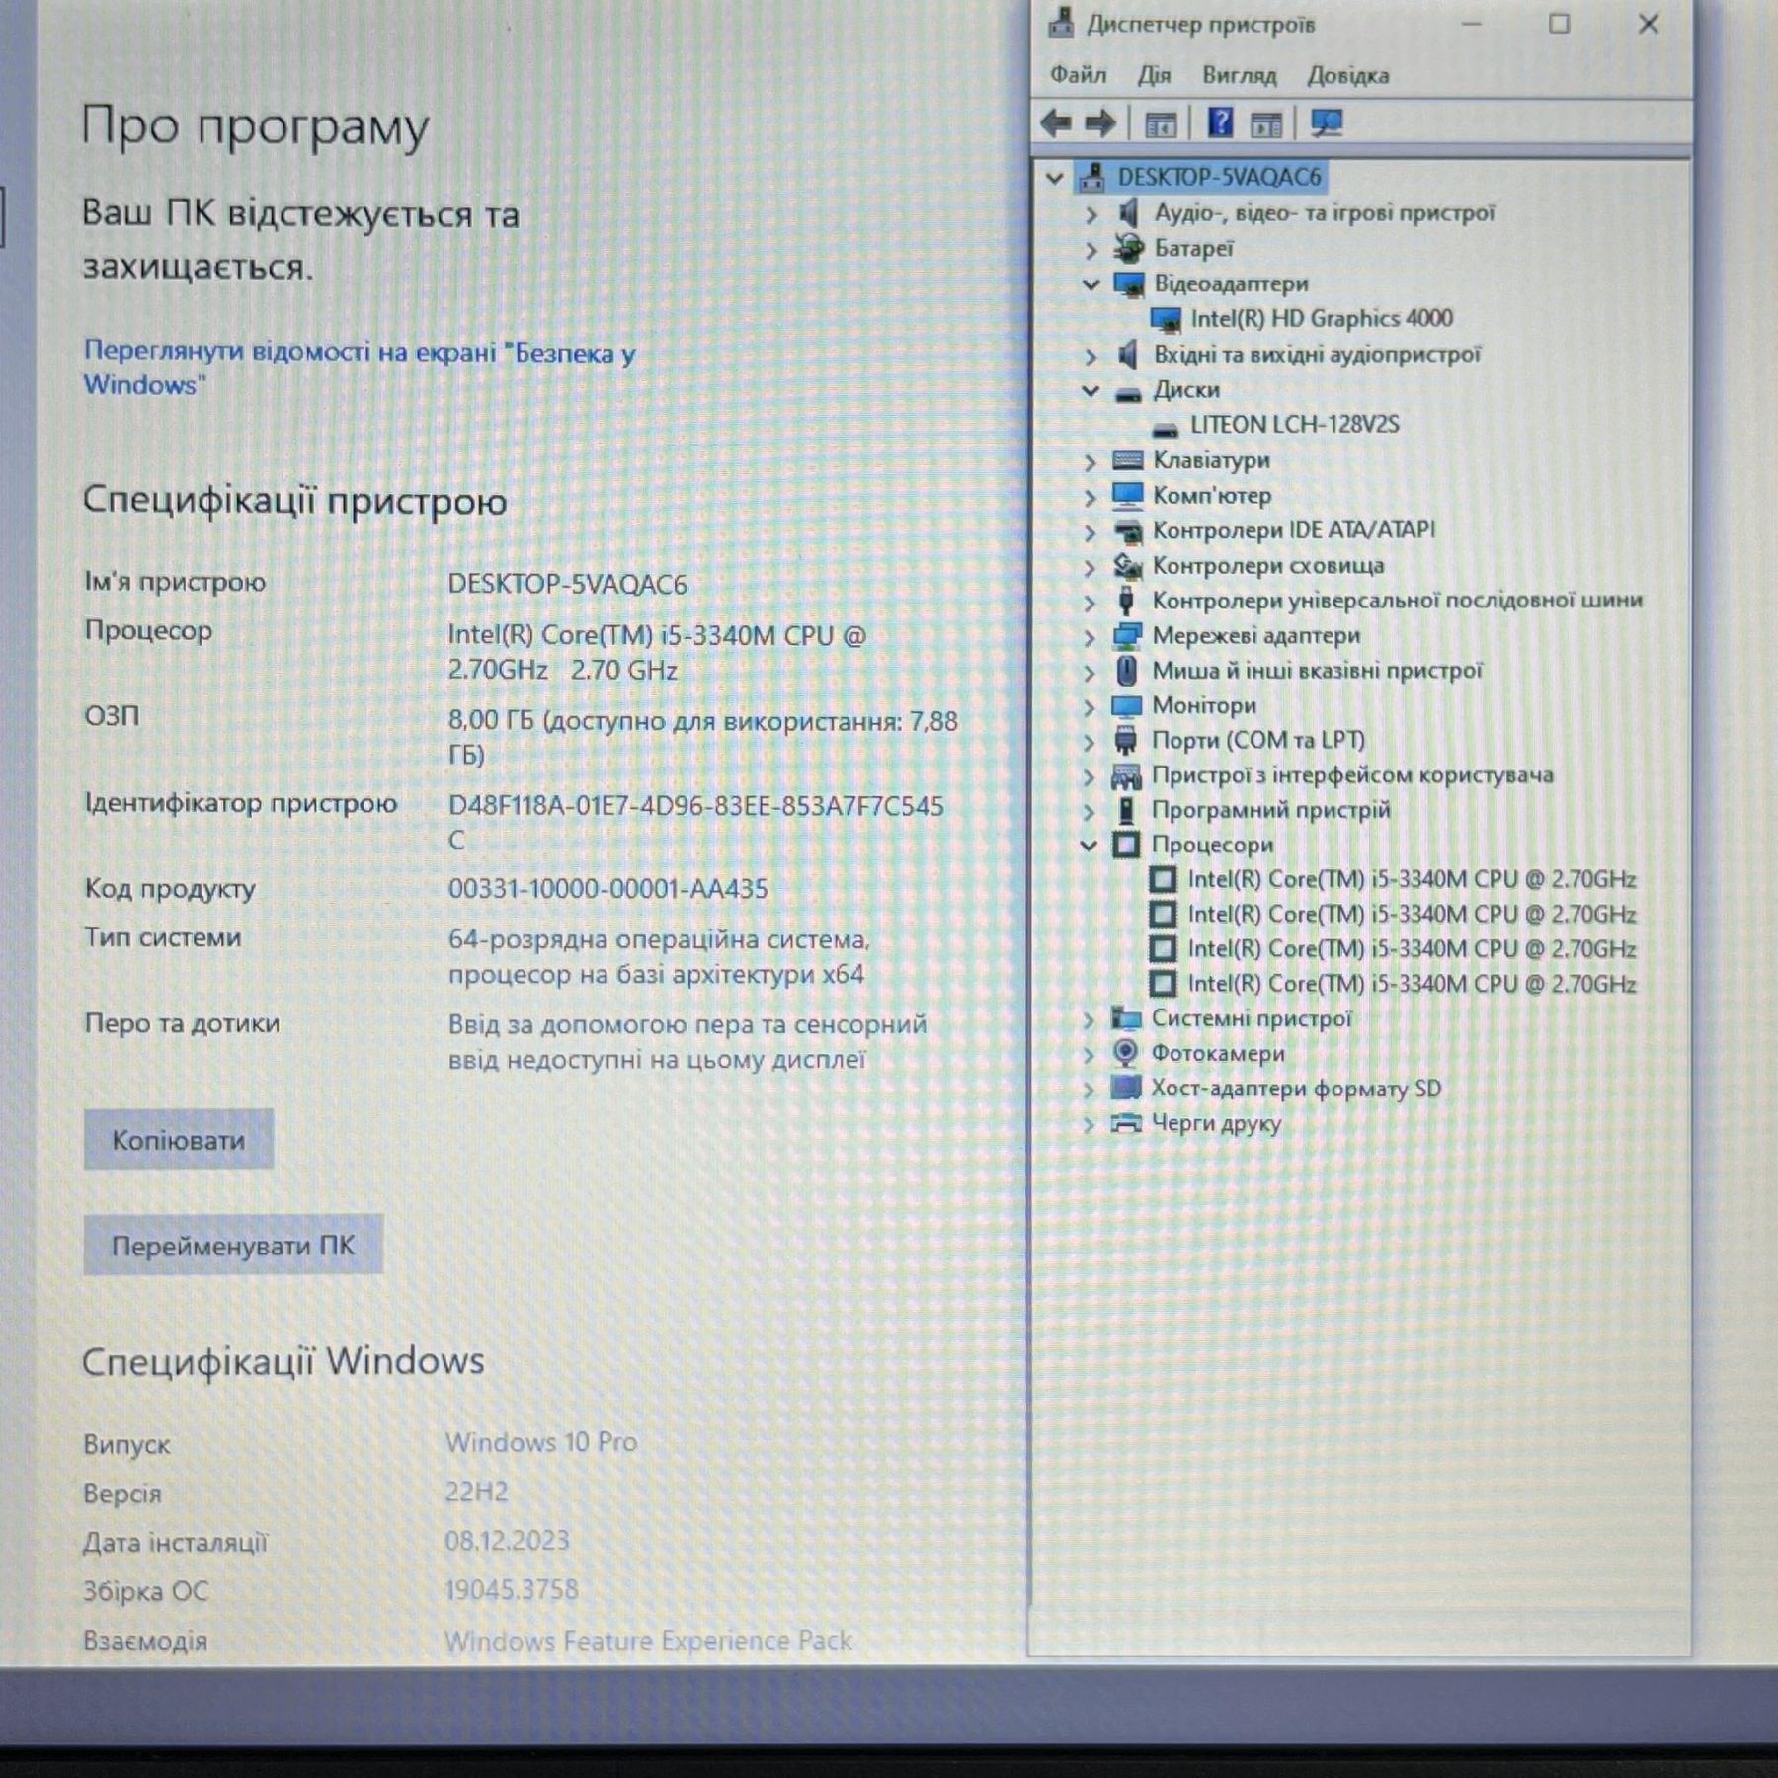Maximize the Device Manager window
The image size is (1778, 1778).
pyautogui.click(x=1559, y=24)
